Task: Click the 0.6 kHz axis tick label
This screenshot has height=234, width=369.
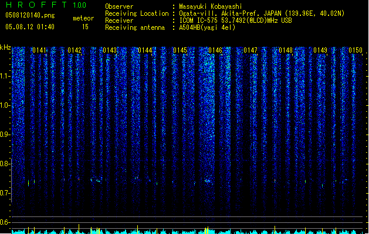Action: tap(5, 222)
